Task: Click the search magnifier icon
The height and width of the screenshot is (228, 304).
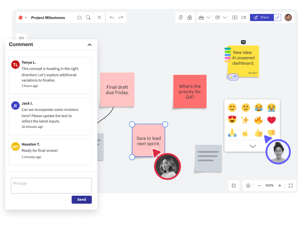Action: click(x=89, y=17)
